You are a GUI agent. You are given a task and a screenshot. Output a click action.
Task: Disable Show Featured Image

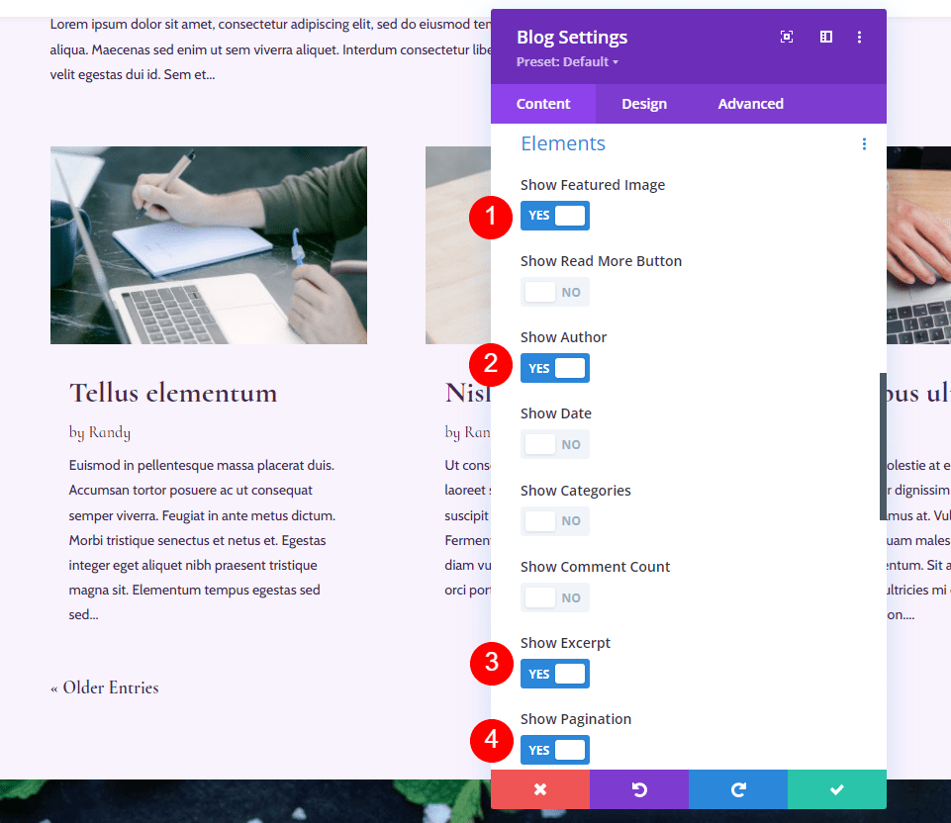554,216
